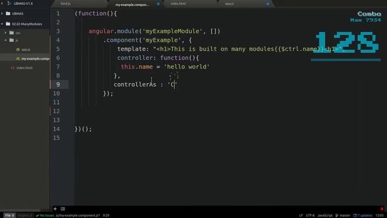Switch to the app.js tab
Image resolution: width=387 pixels, height=218 pixels.
230,4
